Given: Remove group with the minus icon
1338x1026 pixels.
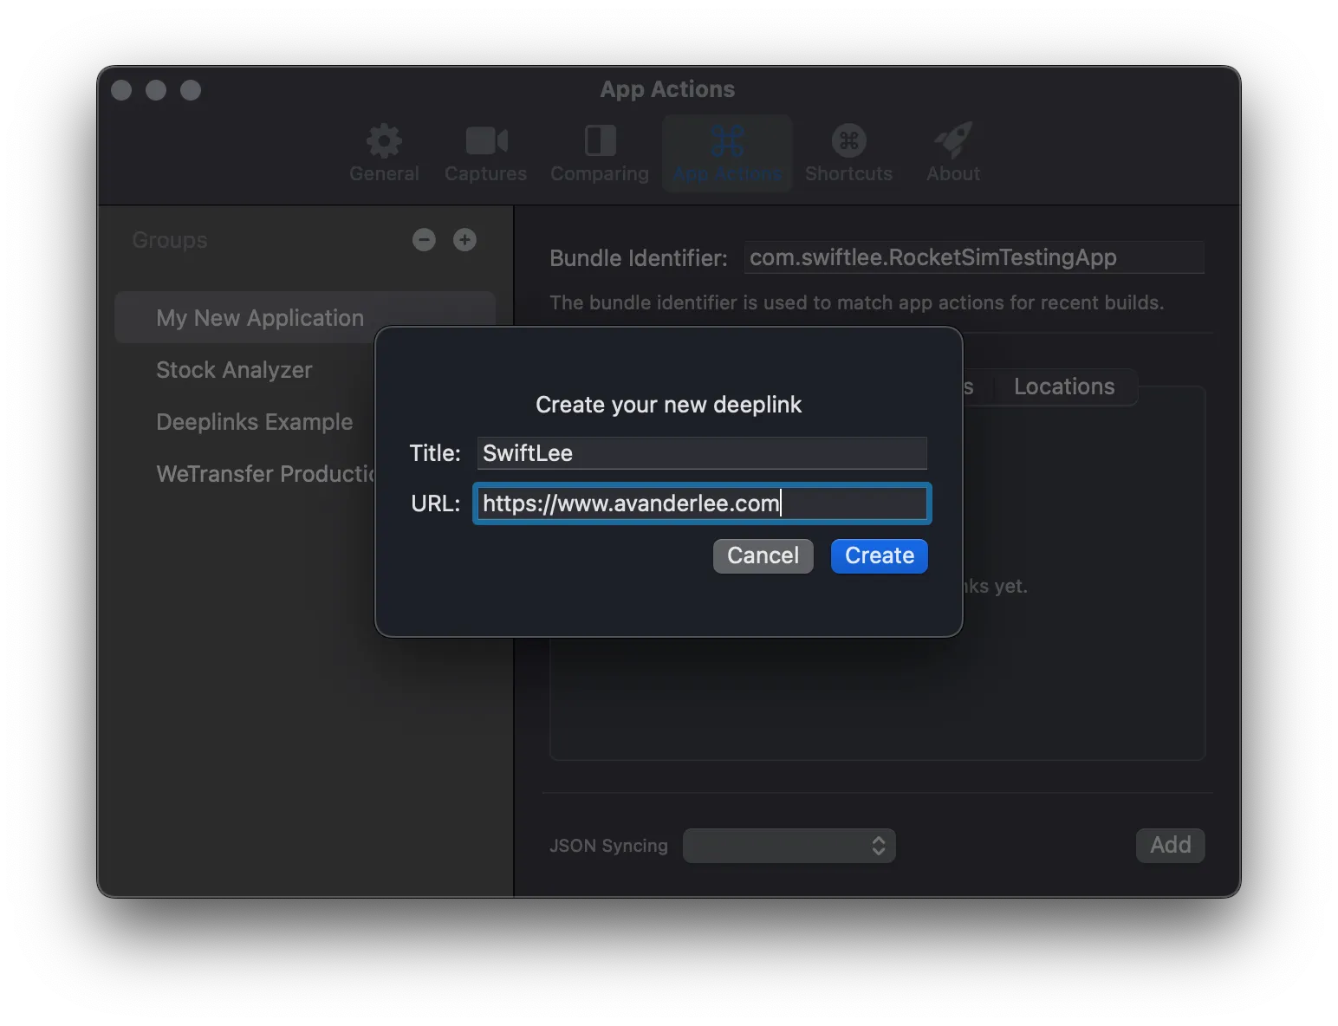Looking at the screenshot, I should [x=424, y=240].
